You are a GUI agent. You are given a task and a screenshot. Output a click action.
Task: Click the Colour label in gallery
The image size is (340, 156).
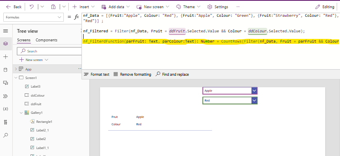(x=116, y=124)
